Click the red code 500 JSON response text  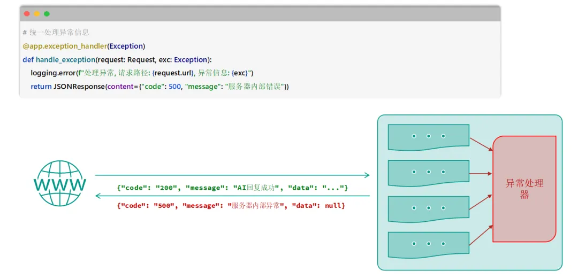pyautogui.click(x=231, y=206)
